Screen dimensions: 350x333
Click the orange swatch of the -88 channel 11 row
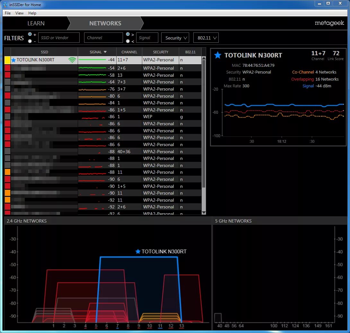click(x=7, y=172)
